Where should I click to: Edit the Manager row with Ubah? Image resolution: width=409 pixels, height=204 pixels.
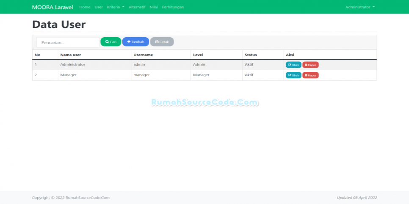(293, 75)
